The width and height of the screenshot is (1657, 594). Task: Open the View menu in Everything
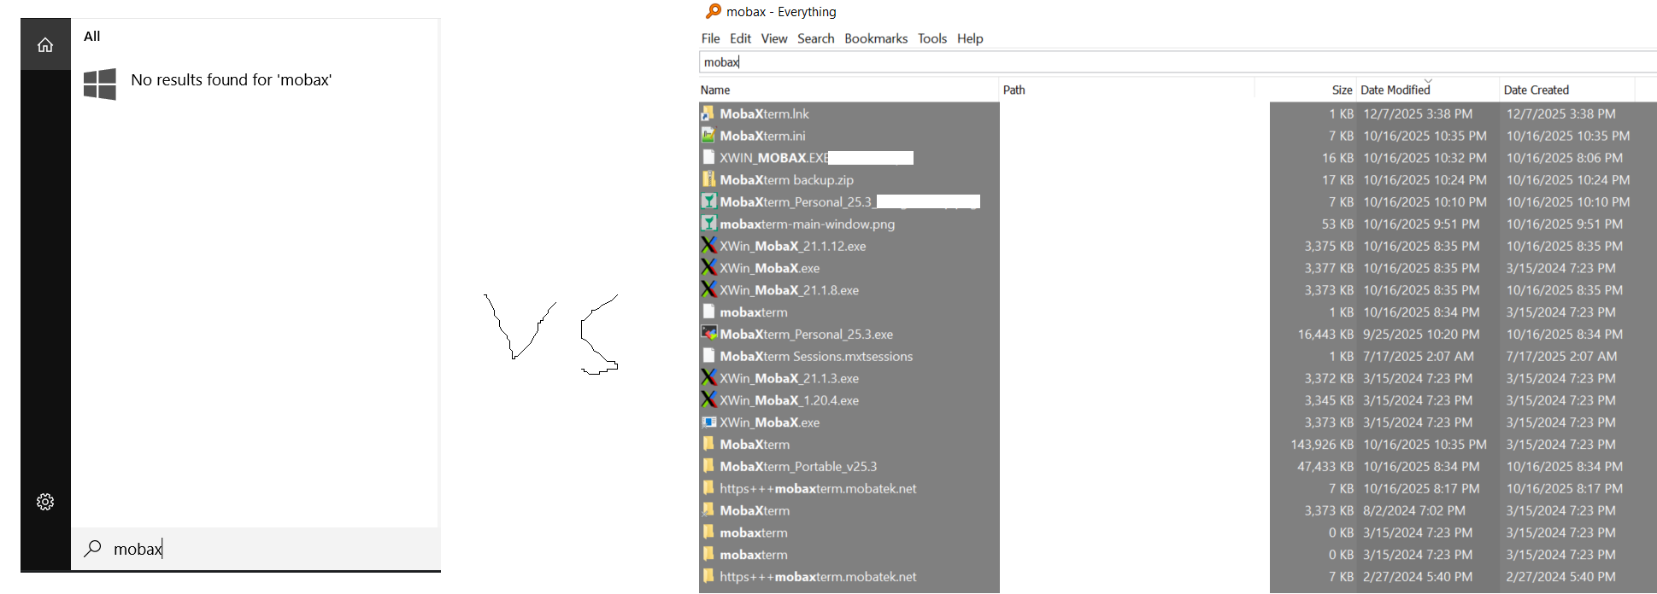tap(774, 38)
